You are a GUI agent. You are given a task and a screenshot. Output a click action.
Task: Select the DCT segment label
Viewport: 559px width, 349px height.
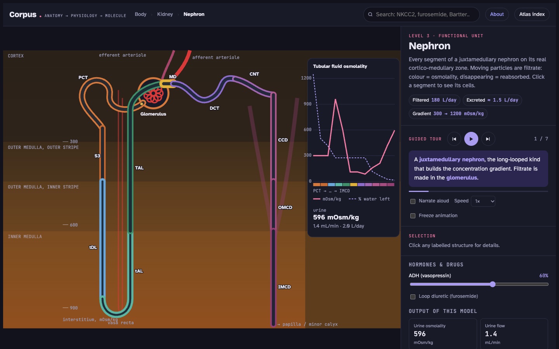coord(214,108)
